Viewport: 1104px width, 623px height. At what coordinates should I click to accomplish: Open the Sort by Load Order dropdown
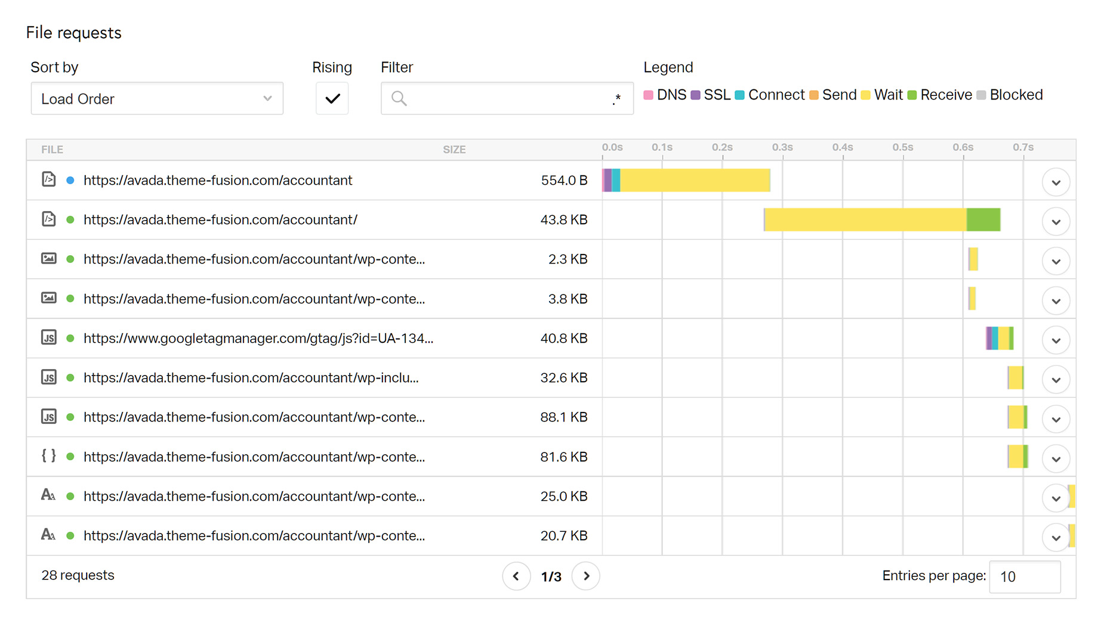157,98
